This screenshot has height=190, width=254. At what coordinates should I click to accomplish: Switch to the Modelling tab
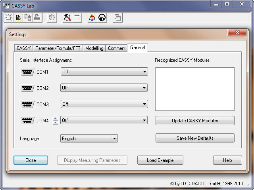click(x=94, y=48)
